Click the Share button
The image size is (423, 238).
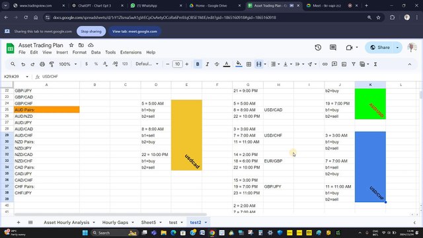(x=380, y=48)
